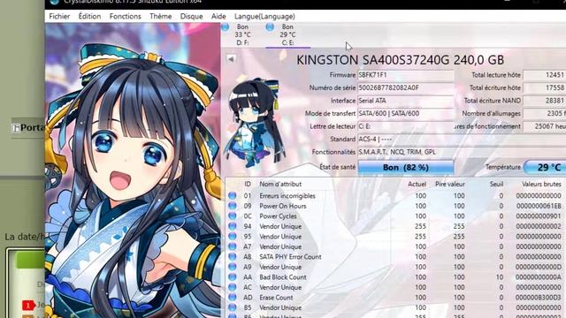Click the Pire valeur column header
Screen dimensions: 566x318
450,185
